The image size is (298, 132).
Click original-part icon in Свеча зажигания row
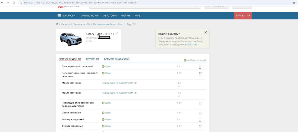click(x=103, y=113)
